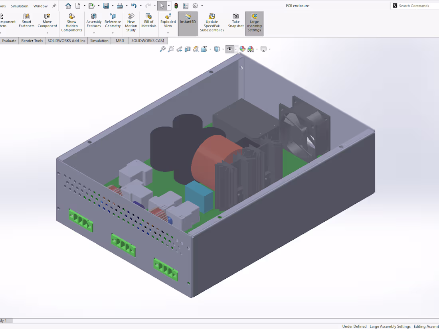Choose the Select cursor tool
The height and width of the screenshot is (329, 439).
[162, 6]
